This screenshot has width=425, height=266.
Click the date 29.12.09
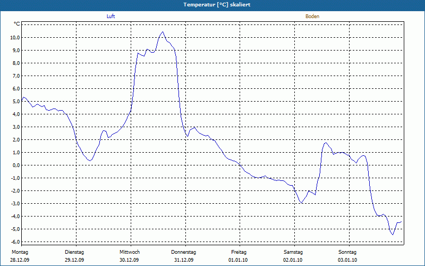click(x=74, y=260)
